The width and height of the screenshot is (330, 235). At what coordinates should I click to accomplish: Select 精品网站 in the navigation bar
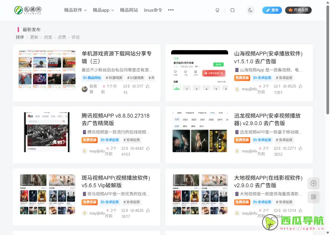click(129, 10)
